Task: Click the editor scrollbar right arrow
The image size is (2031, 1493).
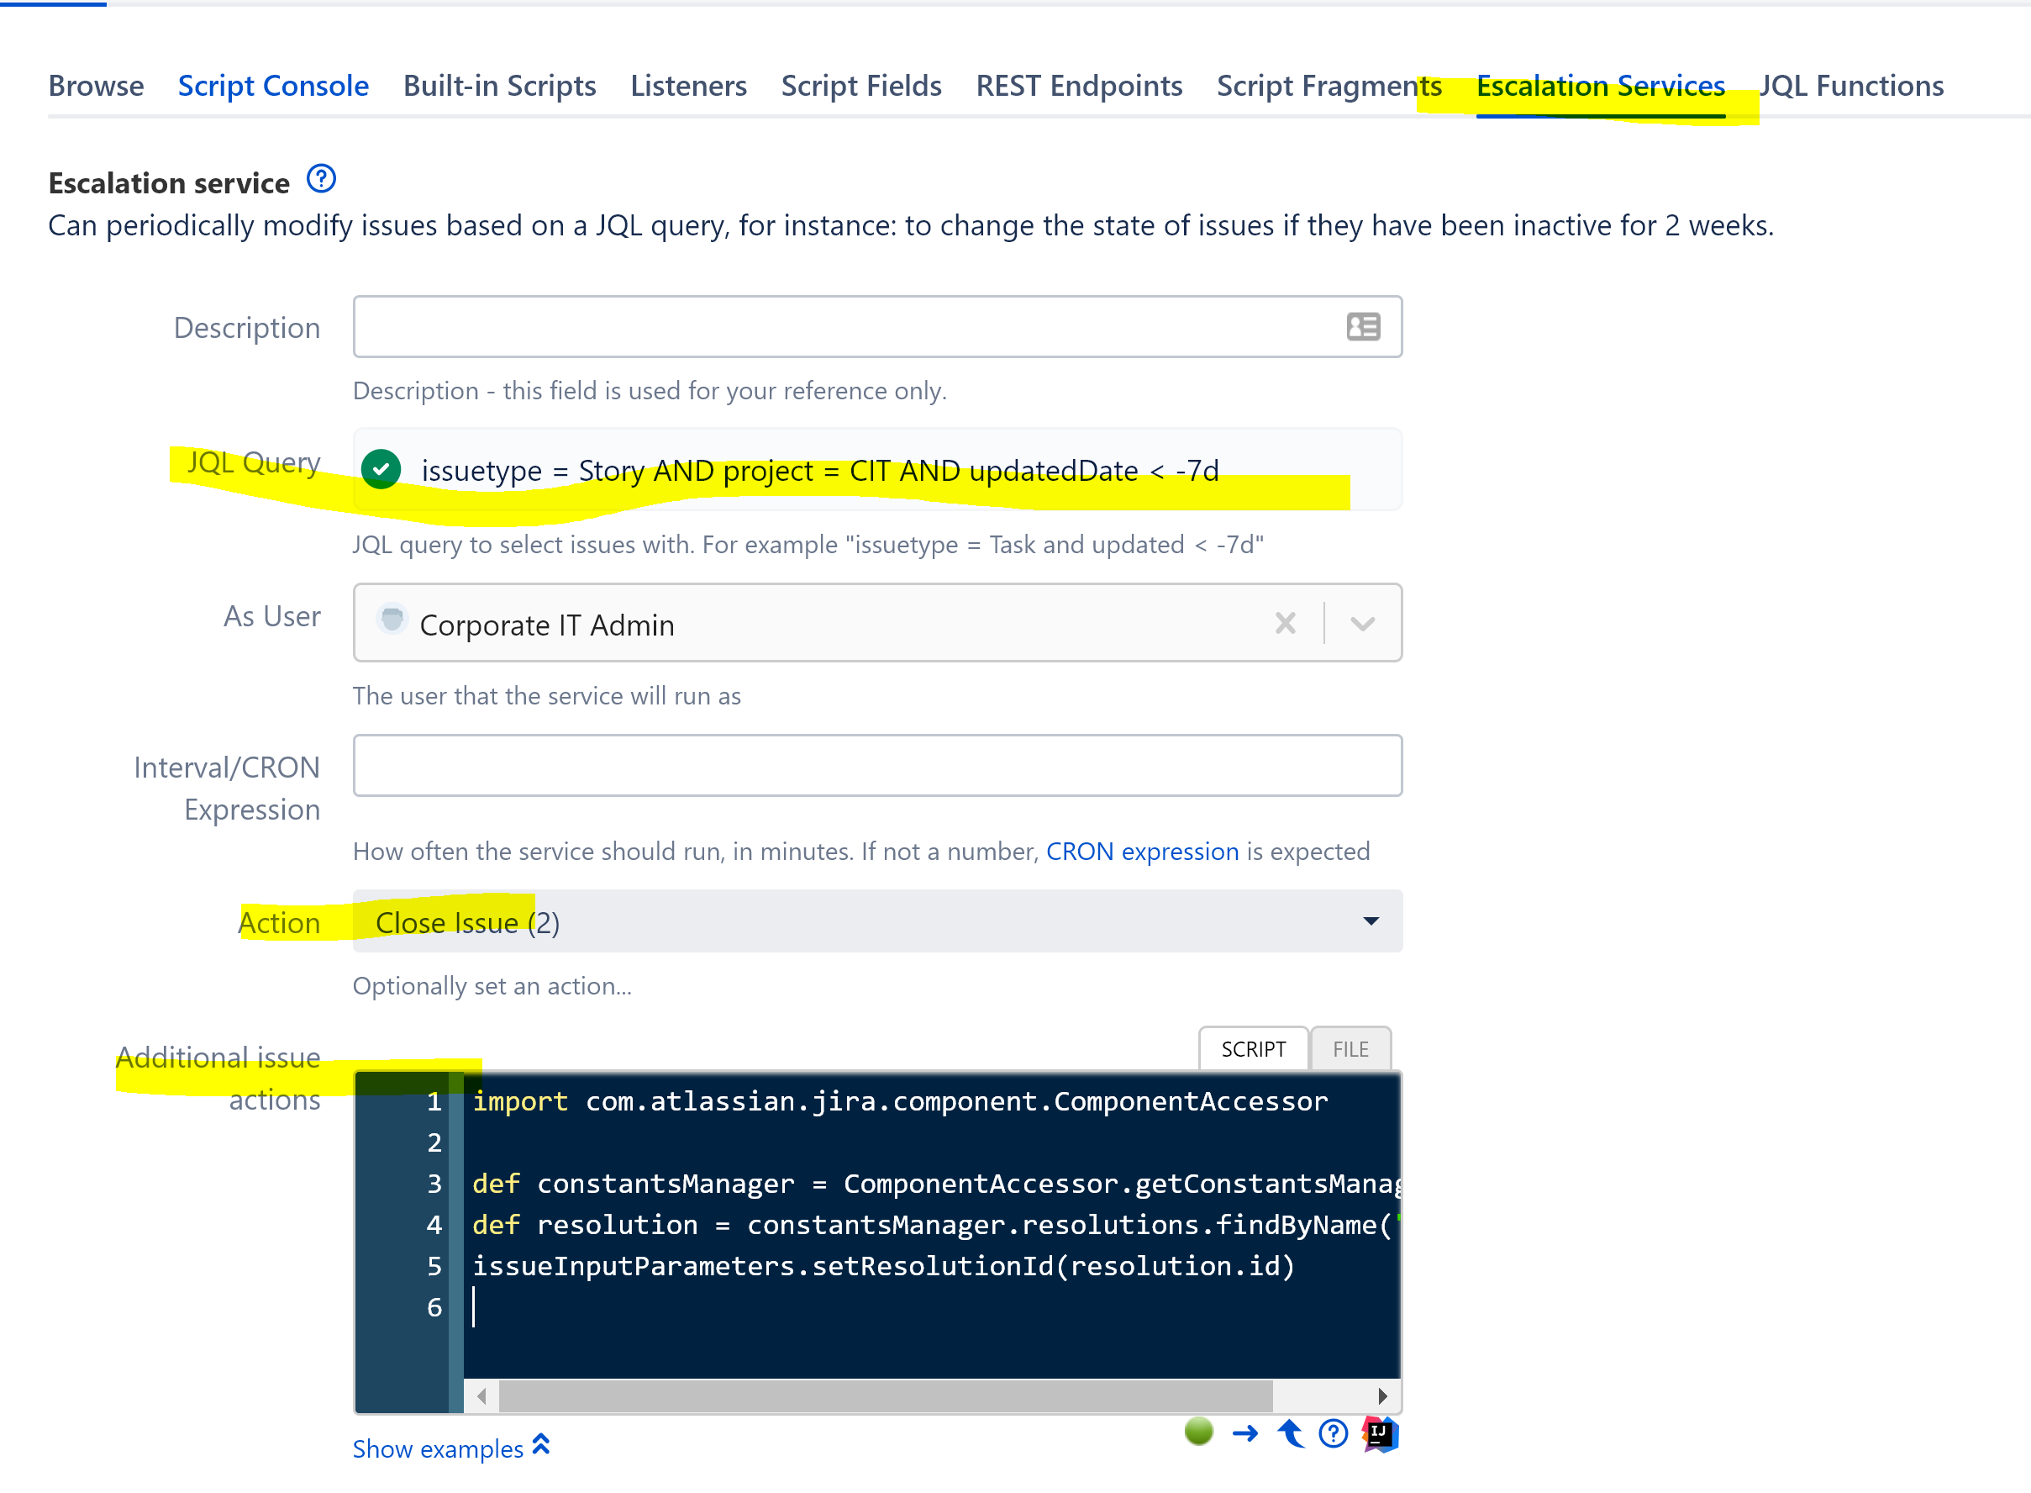Action: pyautogui.click(x=1381, y=1395)
